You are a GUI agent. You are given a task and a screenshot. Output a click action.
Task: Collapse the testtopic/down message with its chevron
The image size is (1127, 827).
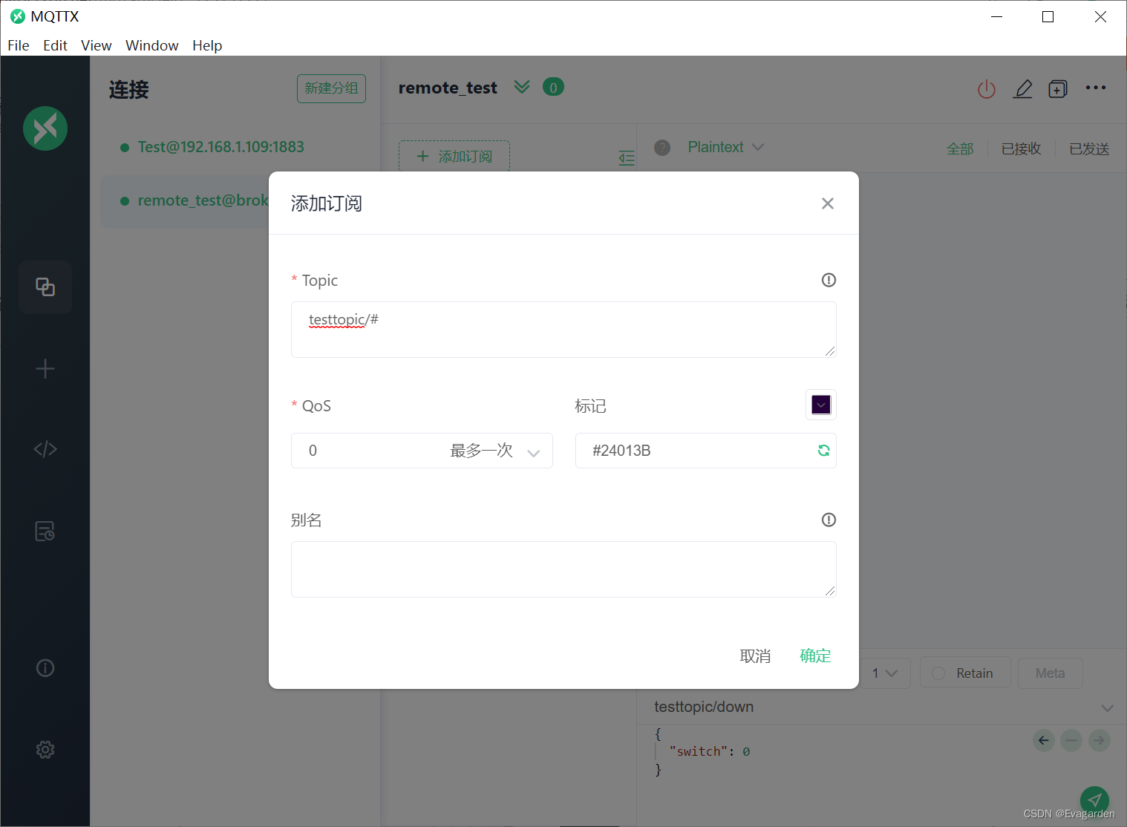click(1105, 707)
